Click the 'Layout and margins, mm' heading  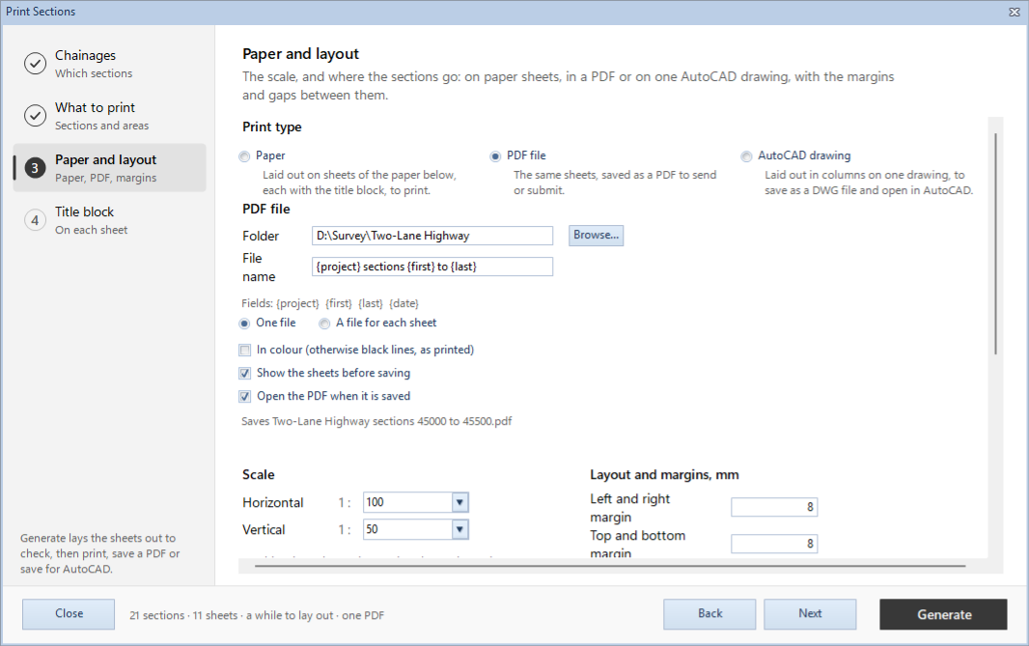pyautogui.click(x=664, y=475)
